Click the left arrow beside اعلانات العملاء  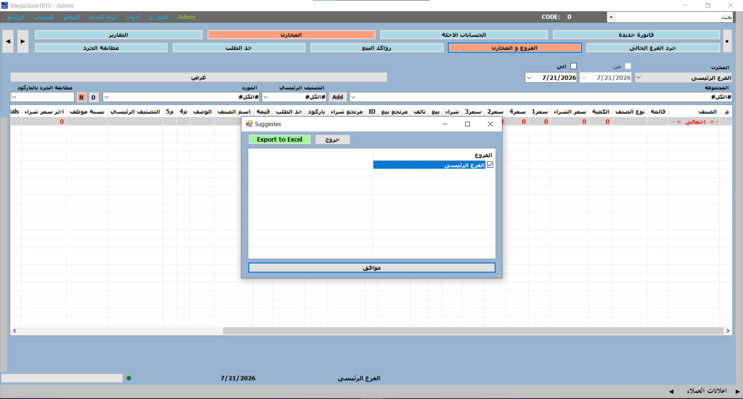[x=671, y=391]
